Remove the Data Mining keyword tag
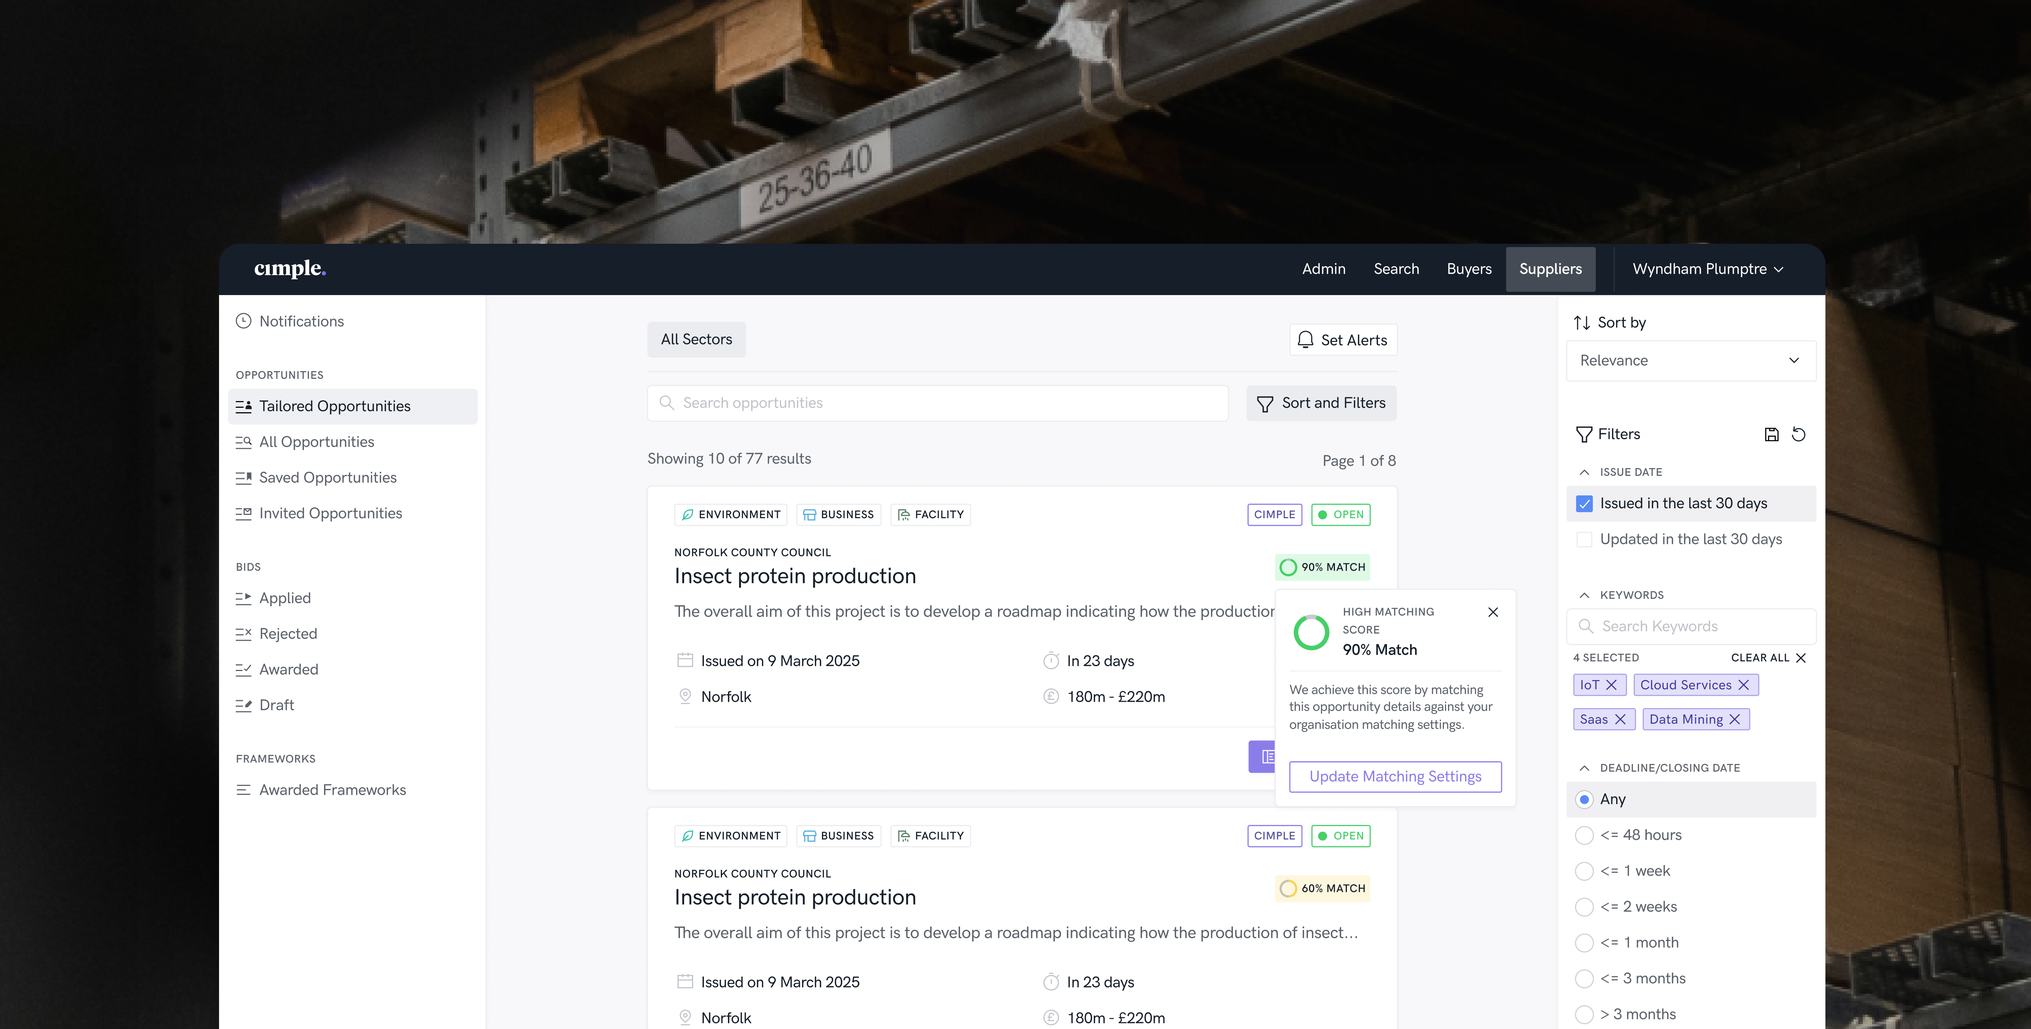Image resolution: width=2031 pixels, height=1029 pixels. click(x=1734, y=719)
